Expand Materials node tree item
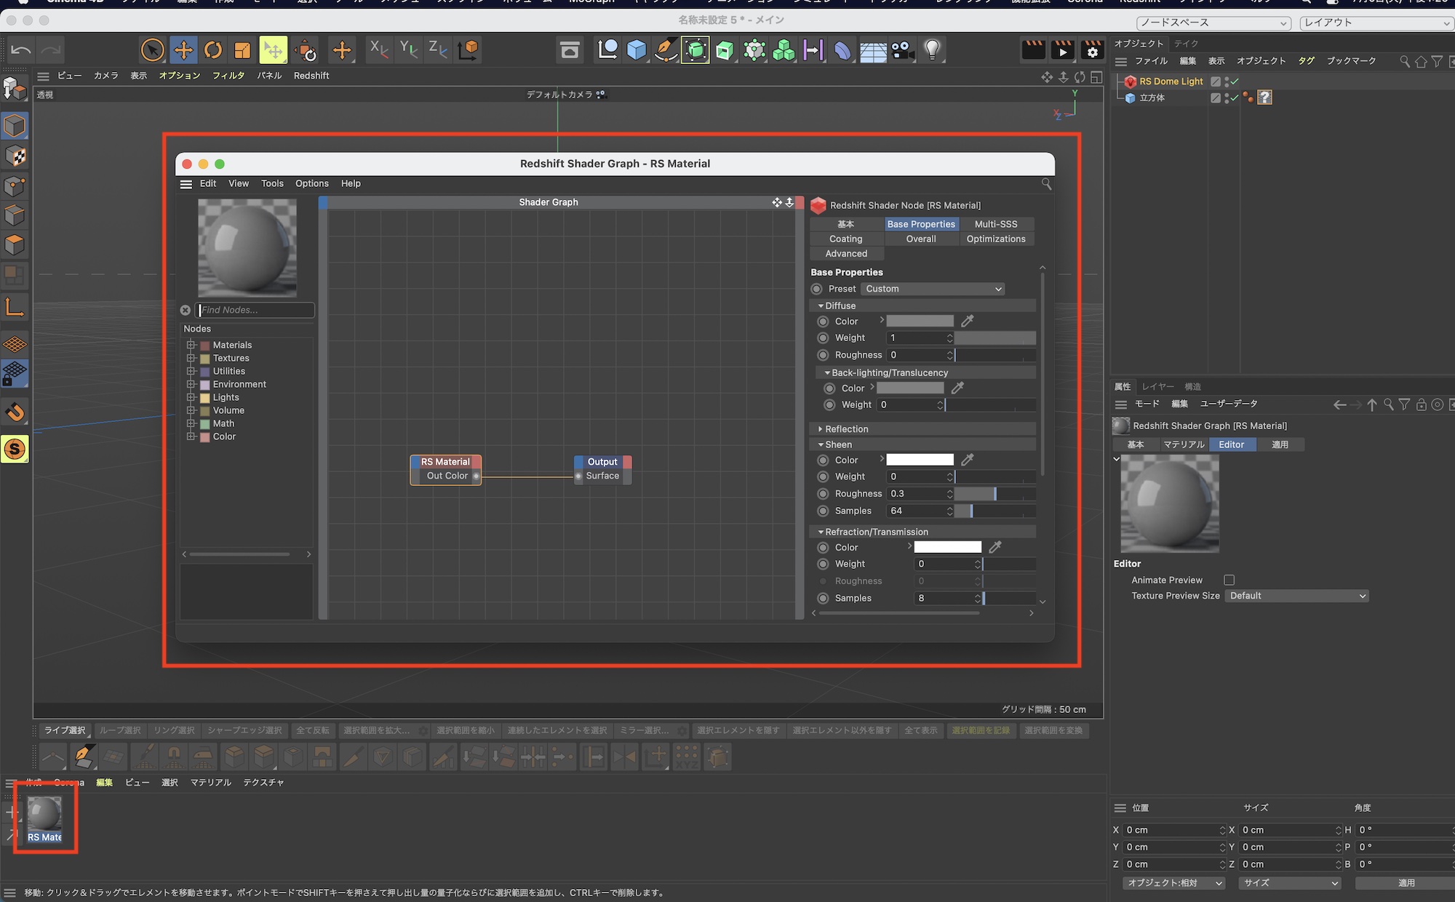Viewport: 1455px width, 902px height. point(191,345)
